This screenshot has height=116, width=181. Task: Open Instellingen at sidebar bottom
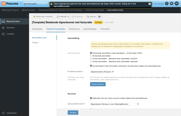12,113
